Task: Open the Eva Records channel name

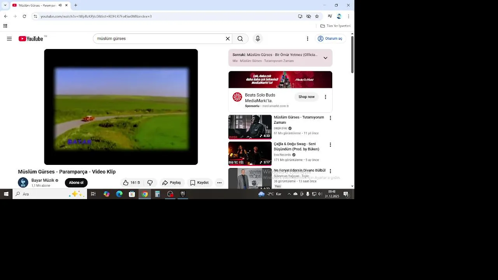Action: 282,155
